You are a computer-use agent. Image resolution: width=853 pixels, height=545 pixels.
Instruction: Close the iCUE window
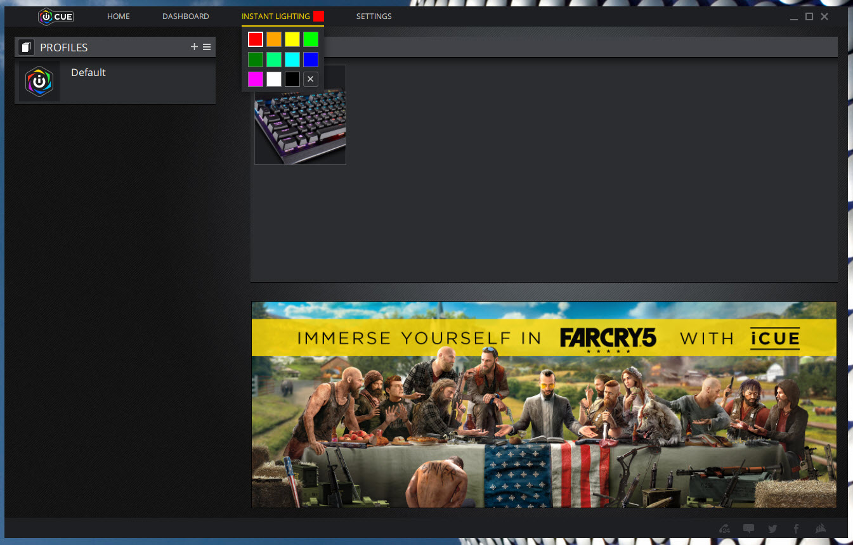point(824,16)
